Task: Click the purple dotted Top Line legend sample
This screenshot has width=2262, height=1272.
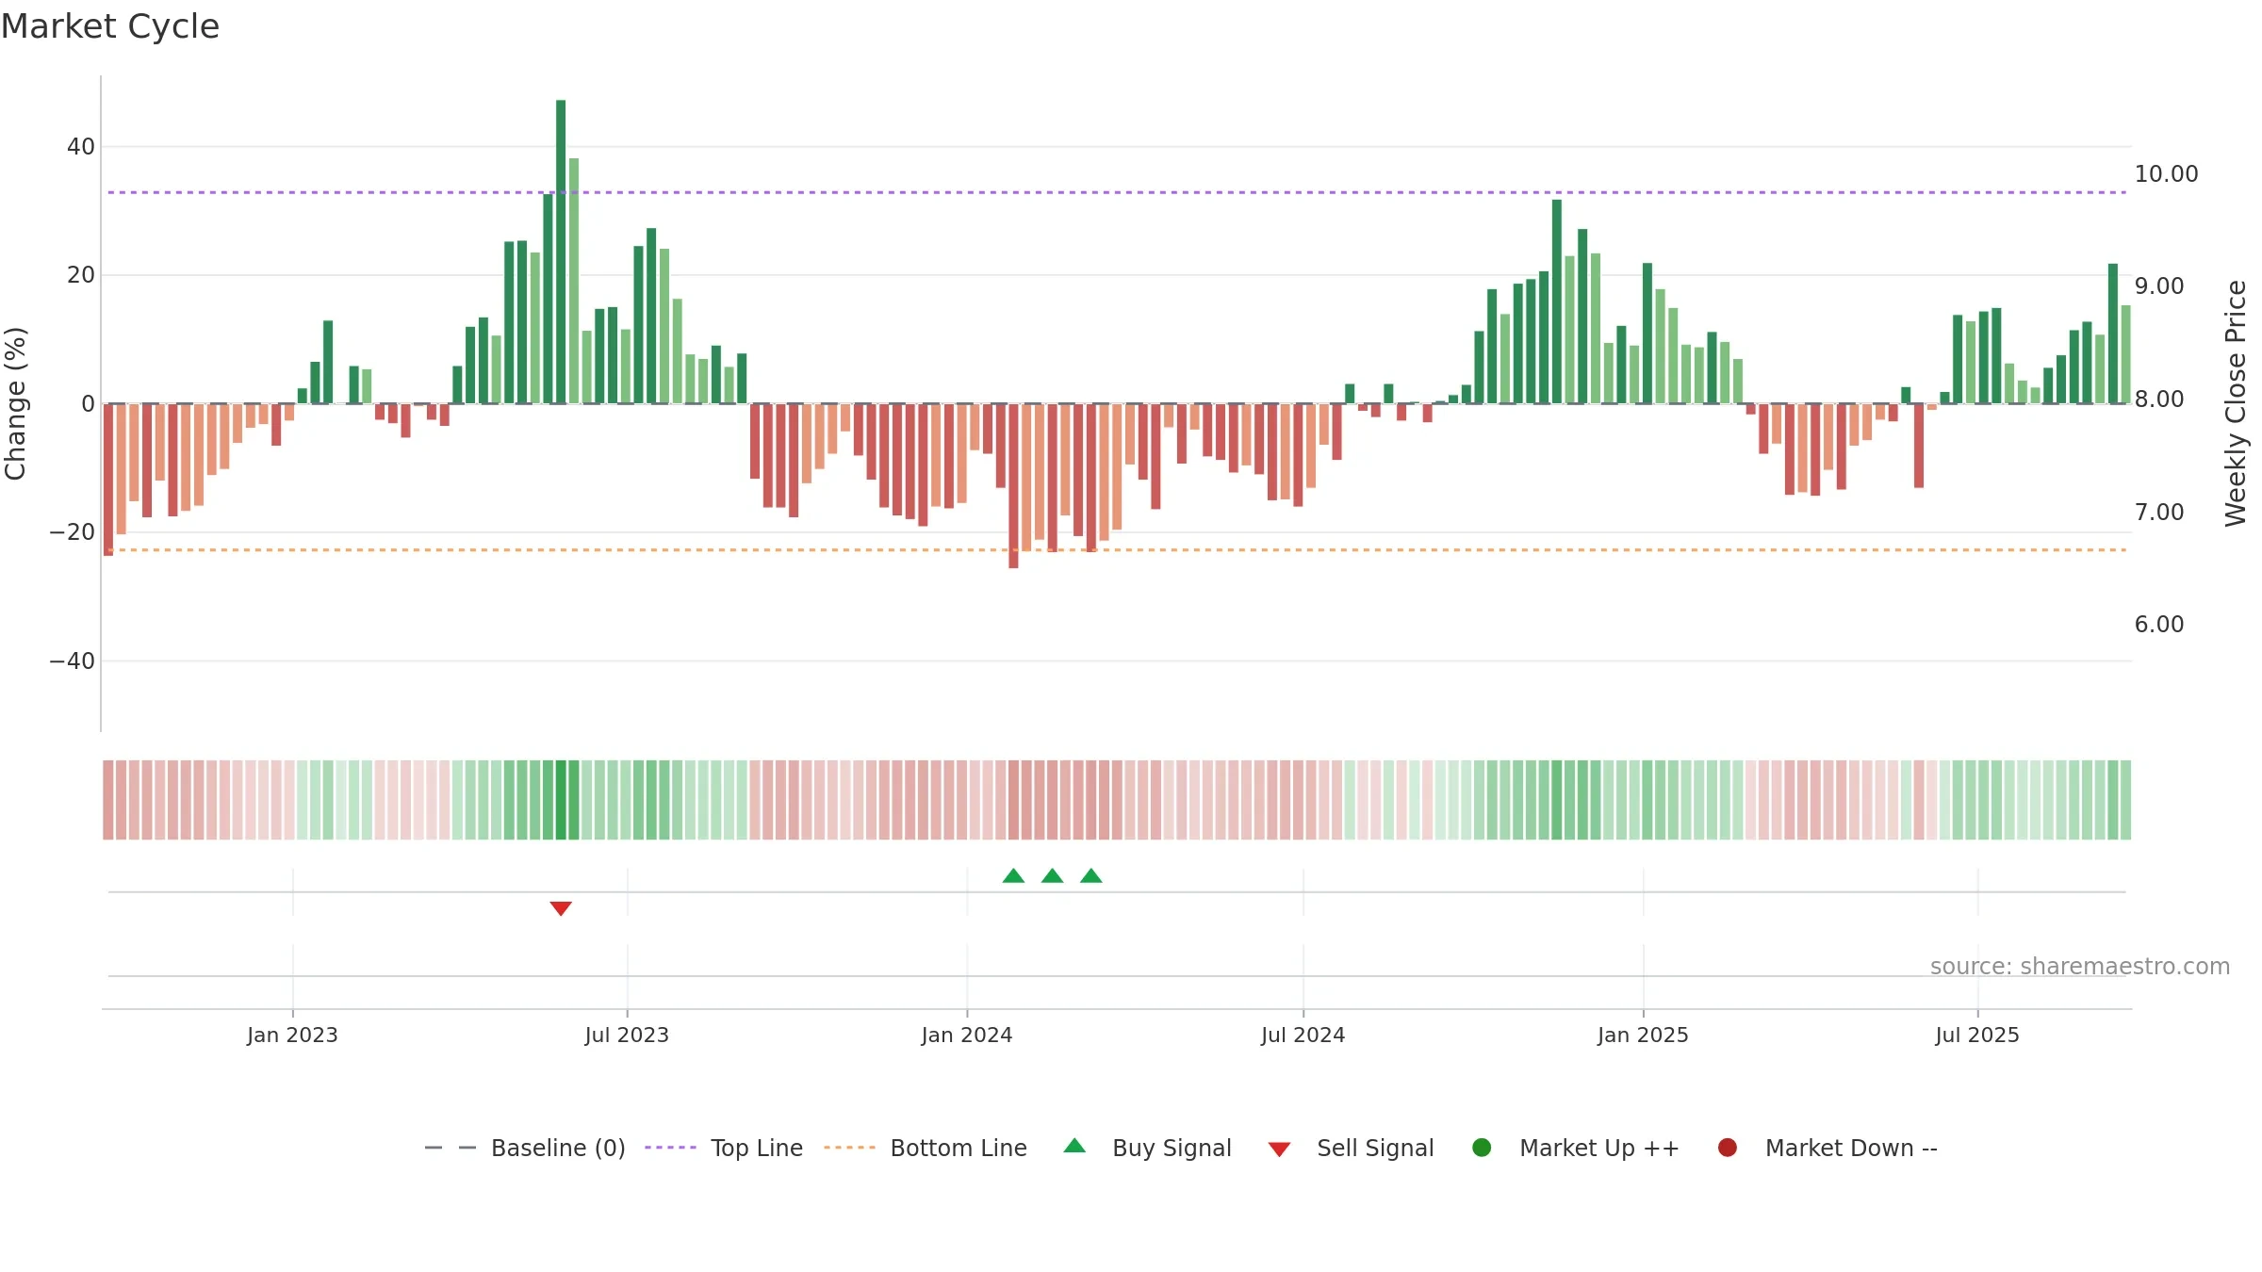Action: pyautogui.click(x=670, y=1148)
